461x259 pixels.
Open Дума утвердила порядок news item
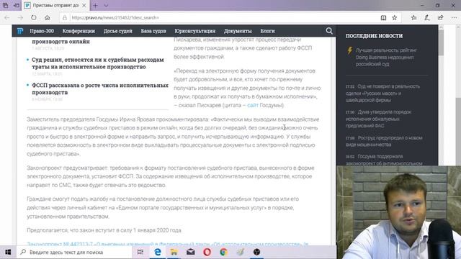pos(378,119)
